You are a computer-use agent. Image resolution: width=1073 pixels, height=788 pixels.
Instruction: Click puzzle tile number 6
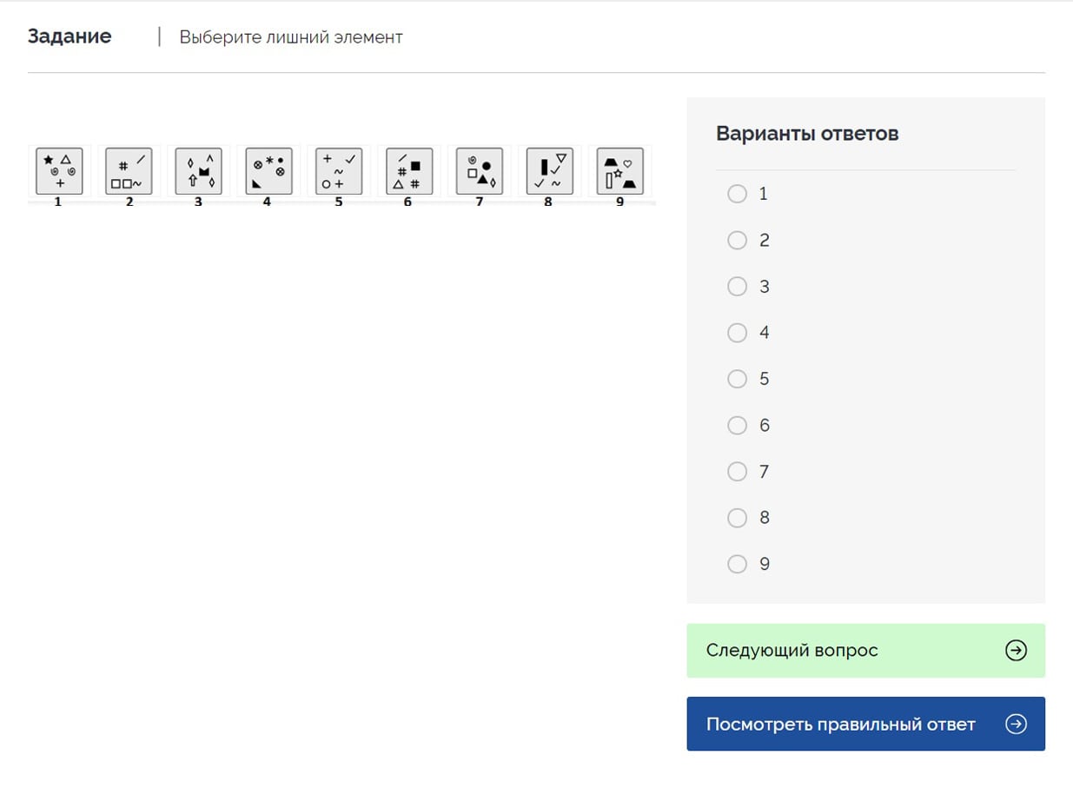tap(409, 170)
